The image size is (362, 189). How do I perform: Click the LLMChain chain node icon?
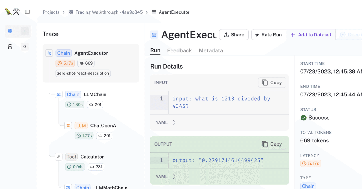[59, 95]
